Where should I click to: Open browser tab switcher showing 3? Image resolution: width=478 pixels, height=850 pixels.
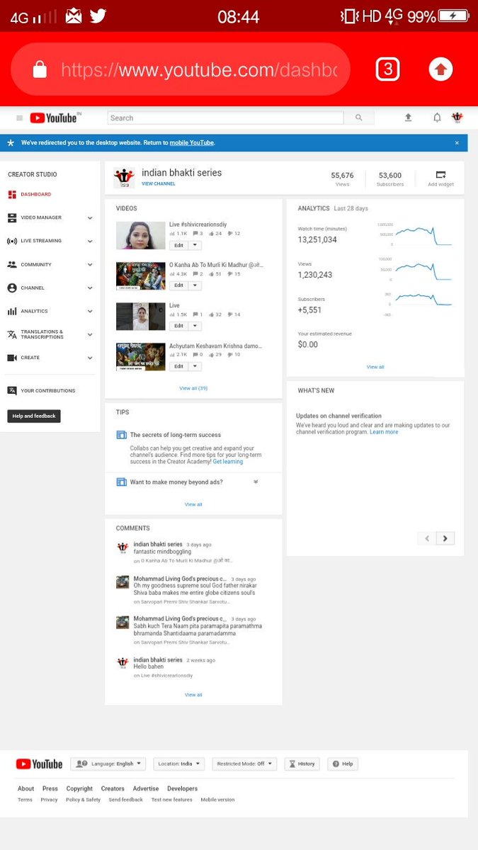[387, 69]
